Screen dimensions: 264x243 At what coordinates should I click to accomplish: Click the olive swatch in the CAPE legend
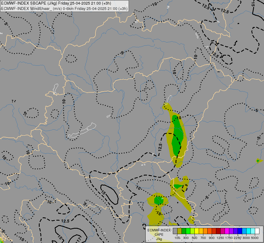(x=179, y=231)
